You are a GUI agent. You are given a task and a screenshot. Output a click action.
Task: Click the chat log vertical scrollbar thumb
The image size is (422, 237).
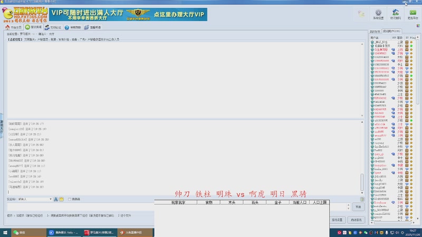(362, 182)
